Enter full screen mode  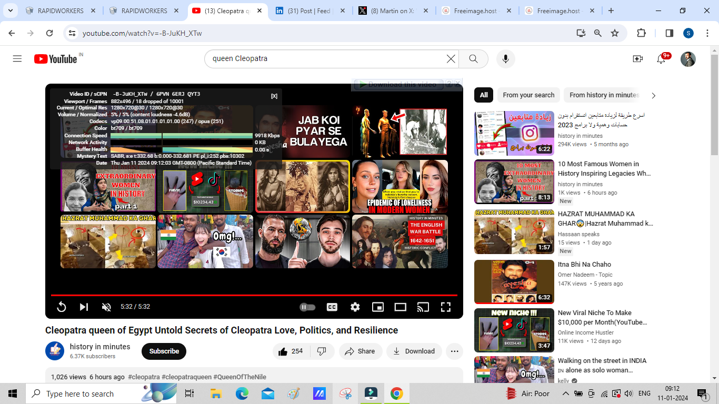[446, 307]
